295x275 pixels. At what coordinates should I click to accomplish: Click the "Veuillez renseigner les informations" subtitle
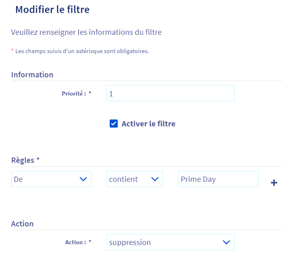[x=86, y=32]
